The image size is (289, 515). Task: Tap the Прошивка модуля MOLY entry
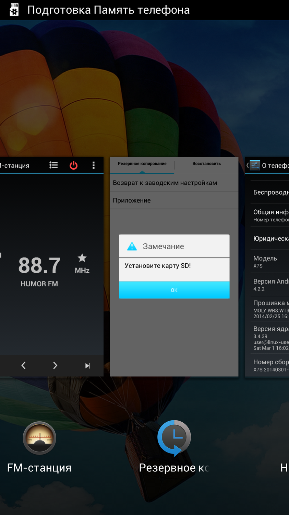(269, 309)
